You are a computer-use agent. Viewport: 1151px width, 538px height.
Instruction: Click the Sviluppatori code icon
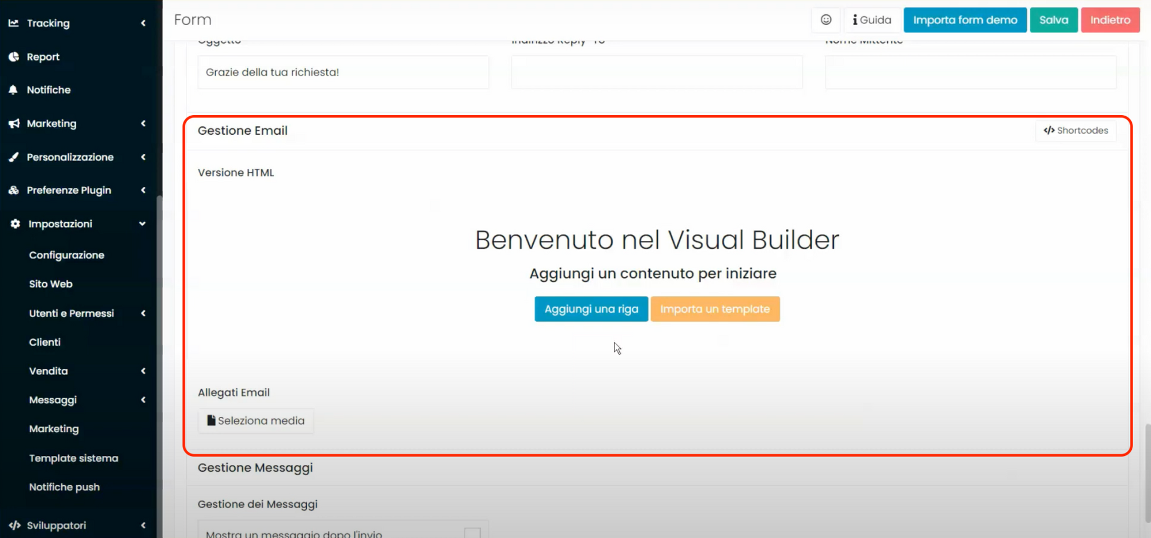click(14, 525)
